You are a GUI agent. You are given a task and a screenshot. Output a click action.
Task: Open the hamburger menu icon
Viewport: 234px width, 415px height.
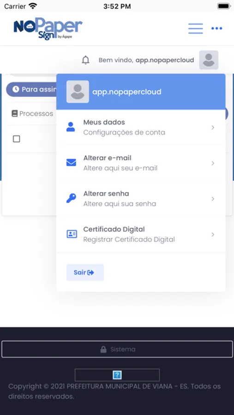(196, 29)
